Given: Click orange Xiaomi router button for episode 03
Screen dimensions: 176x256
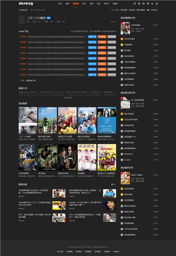Looking at the screenshot, I should [x=102, y=47].
